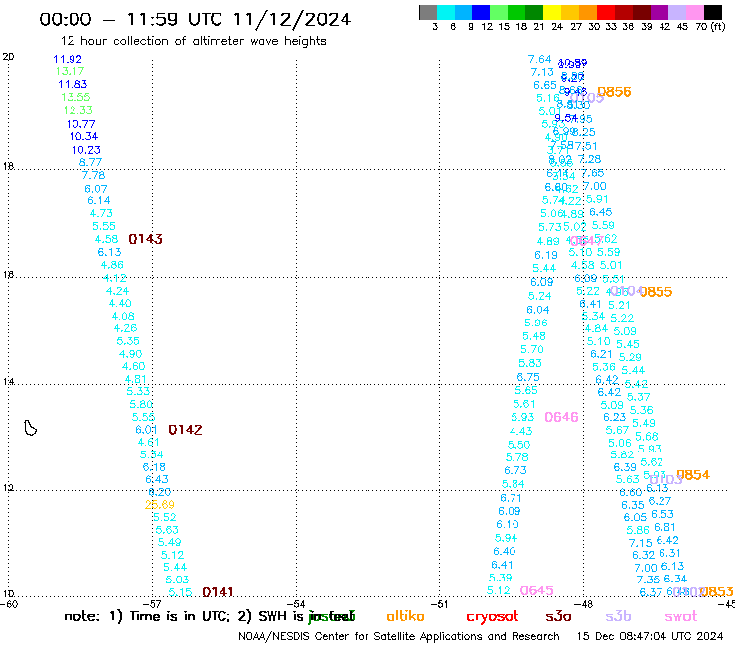The height and width of the screenshot is (645, 735).
Task: Click the 6.07 wave height value
Action: (96, 189)
